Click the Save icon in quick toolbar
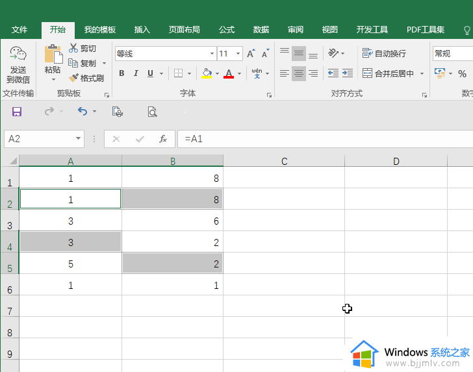Screen dimensions: 473x372 [17, 112]
